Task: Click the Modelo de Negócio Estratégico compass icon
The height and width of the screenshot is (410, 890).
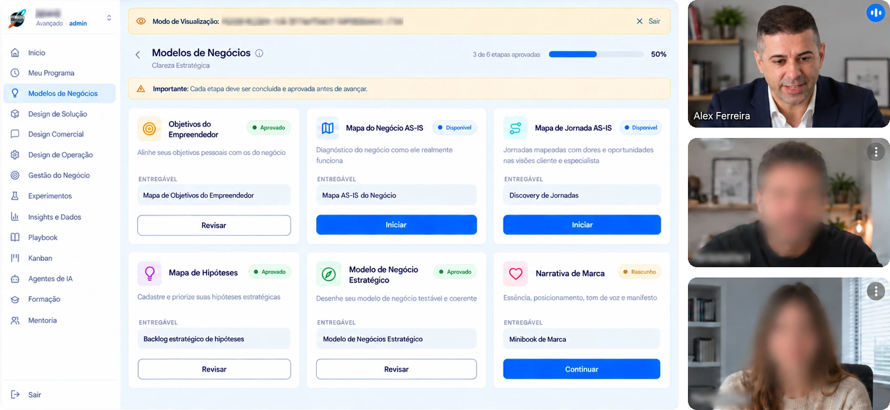Action: pos(328,274)
